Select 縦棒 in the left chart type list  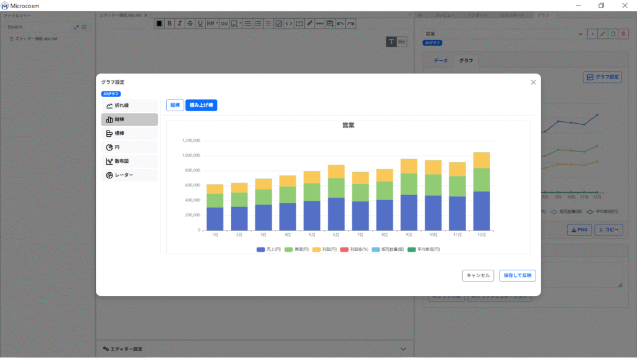point(129,119)
